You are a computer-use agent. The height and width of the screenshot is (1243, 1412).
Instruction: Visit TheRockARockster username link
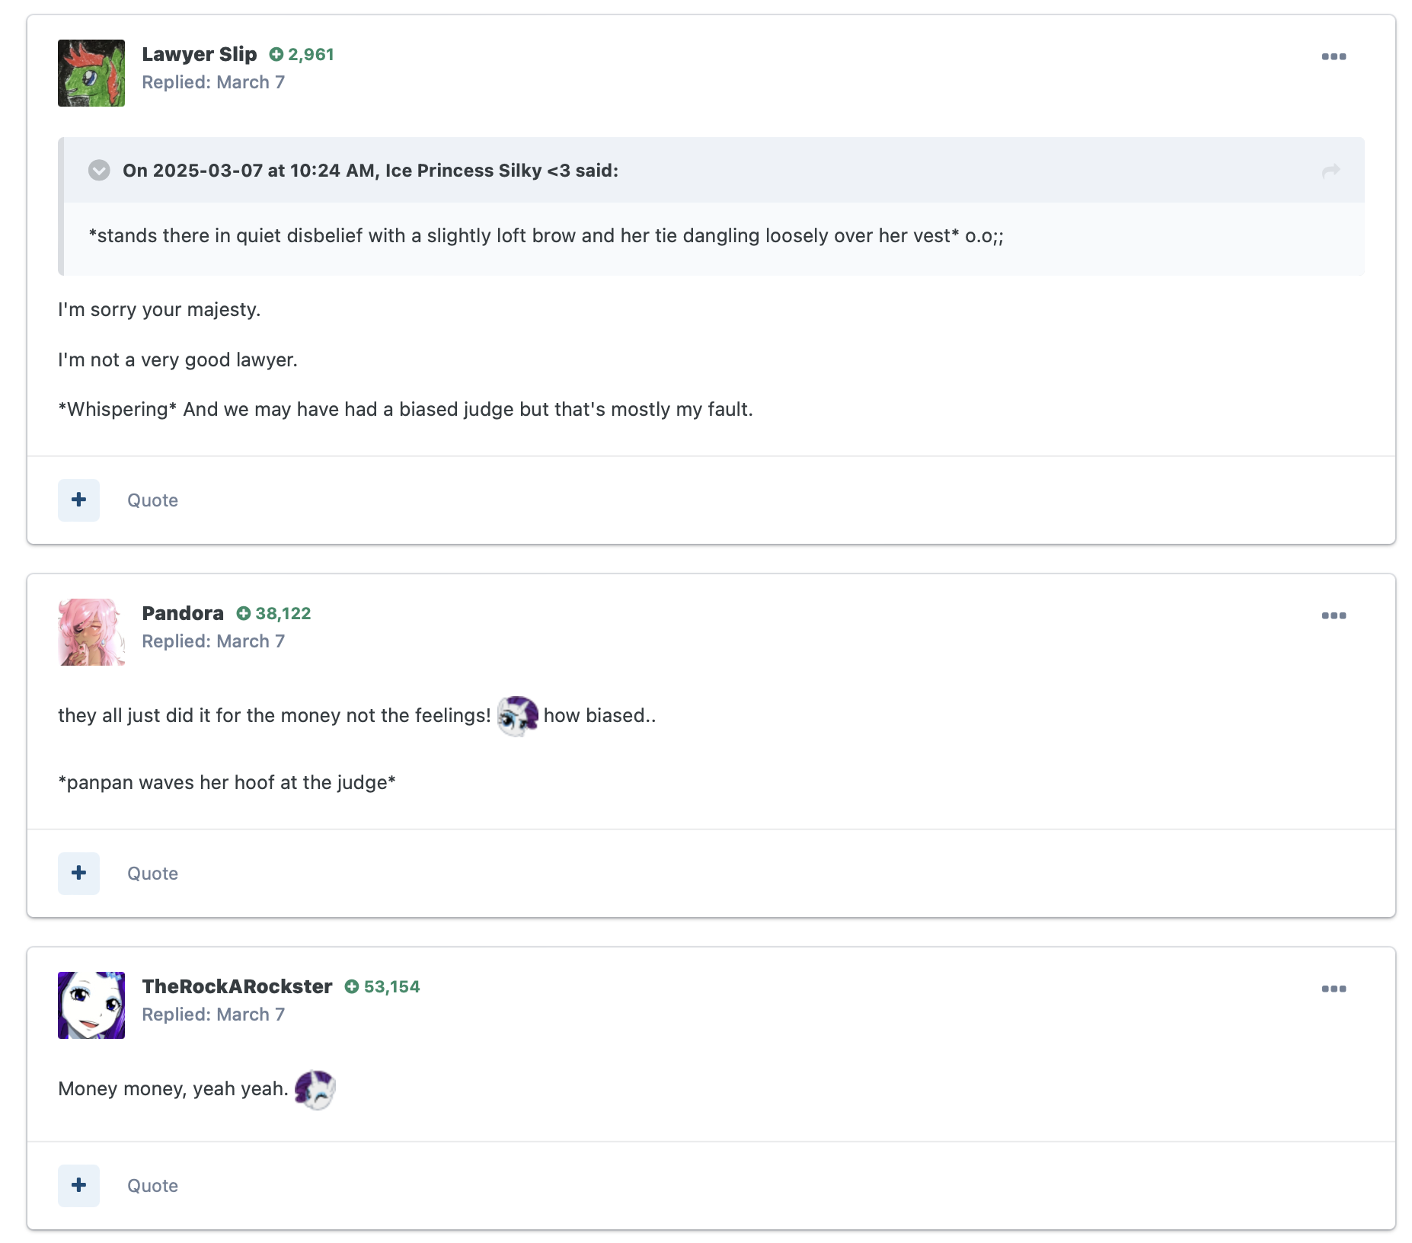click(237, 986)
